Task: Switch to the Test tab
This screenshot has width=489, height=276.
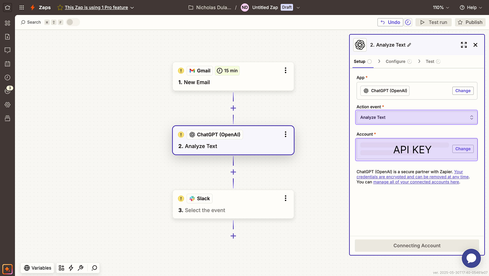Action: tap(433, 62)
